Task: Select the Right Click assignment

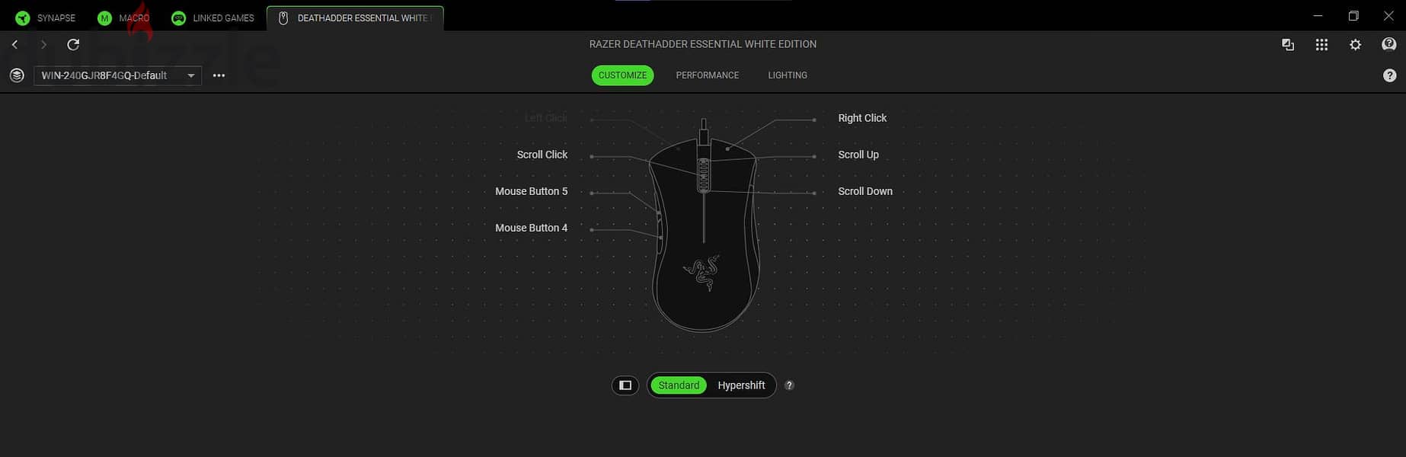Action: (862, 118)
